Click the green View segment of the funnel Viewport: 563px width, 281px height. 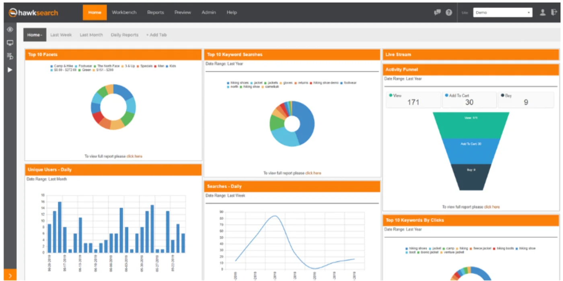(x=471, y=125)
